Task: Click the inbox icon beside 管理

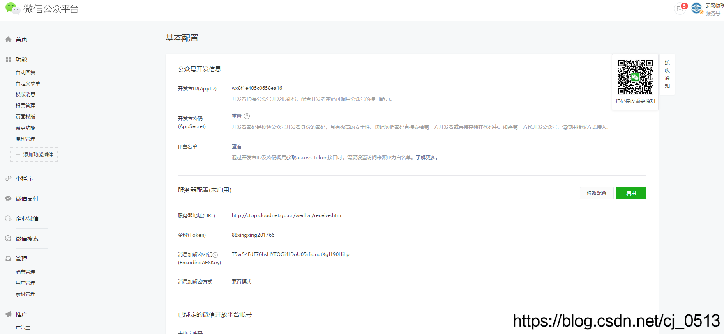Action: (8, 259)
